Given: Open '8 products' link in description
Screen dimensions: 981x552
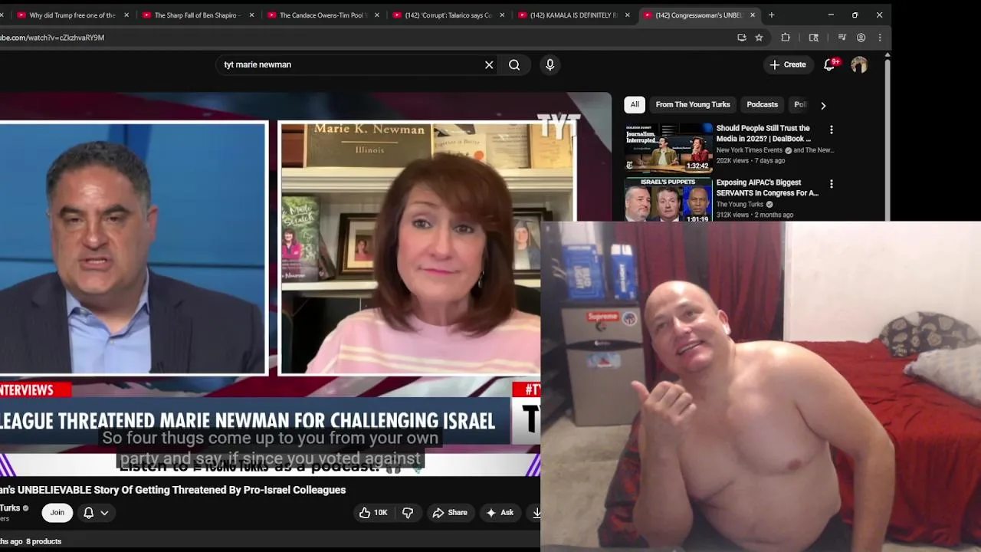Looking at the screenshot, I should pyautogui.click(x=44, y=541).
